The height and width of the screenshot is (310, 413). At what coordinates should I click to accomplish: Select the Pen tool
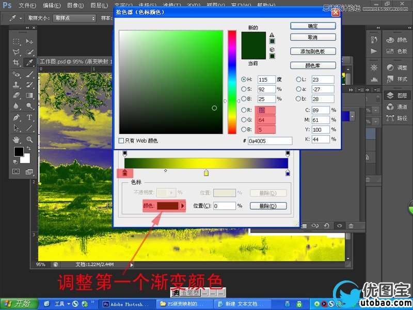[17, 117]
